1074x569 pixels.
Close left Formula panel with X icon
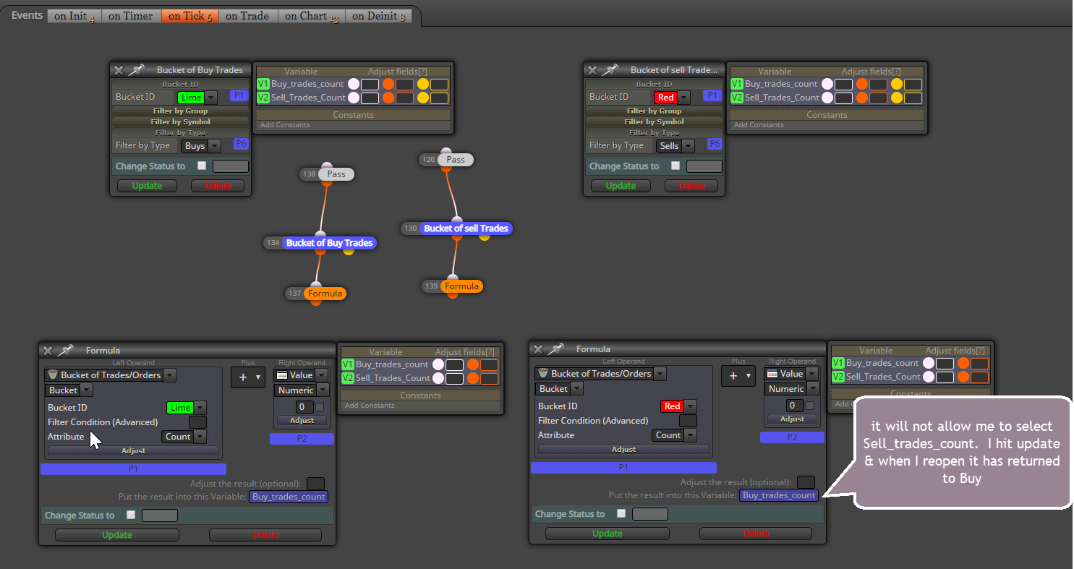click(48, 351)
